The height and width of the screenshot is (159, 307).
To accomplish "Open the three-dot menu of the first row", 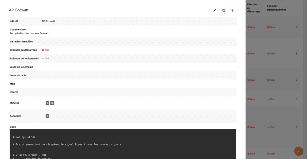I will [296, 27].
